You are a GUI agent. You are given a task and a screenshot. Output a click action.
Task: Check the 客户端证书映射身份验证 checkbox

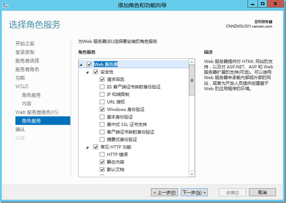(x=102, y=132)
